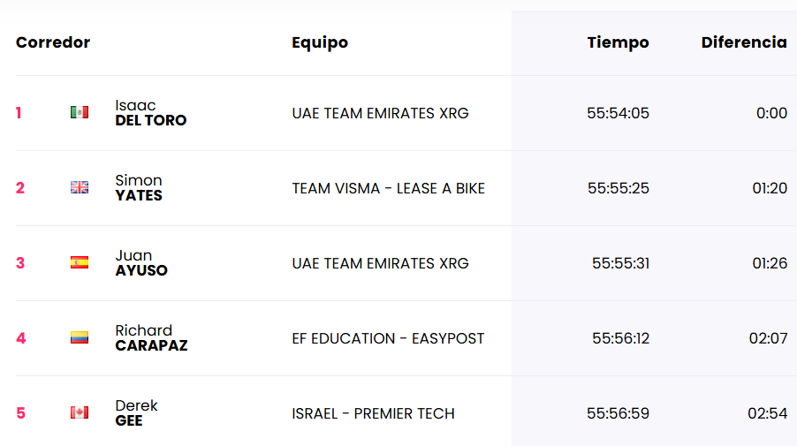Screen dimensions: 797x446
Task: Sort by the Diferencia column header
Action: (744, 42)
